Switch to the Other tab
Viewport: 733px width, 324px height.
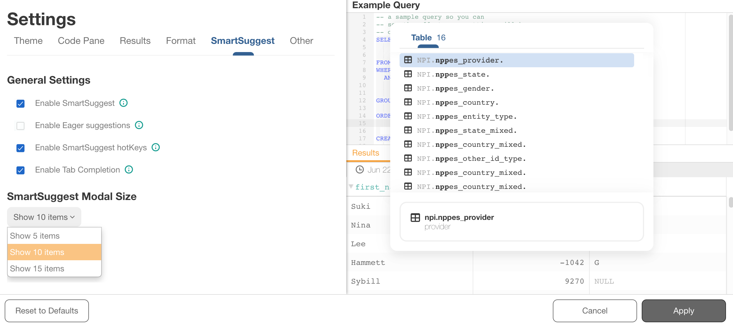(x=302, y=41)
